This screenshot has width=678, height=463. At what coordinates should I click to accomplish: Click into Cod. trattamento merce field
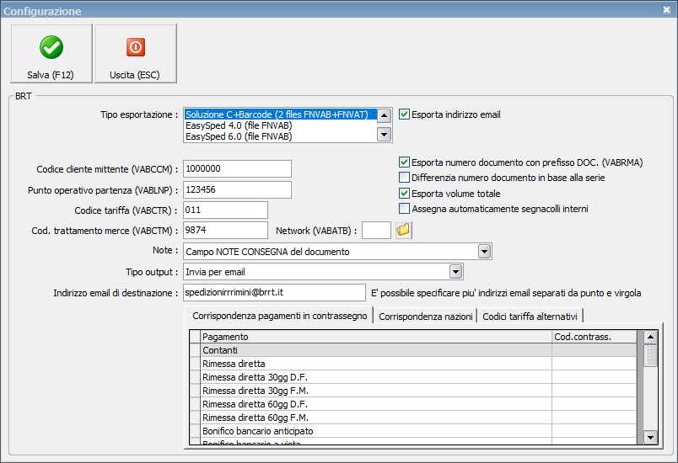(225, 231)
